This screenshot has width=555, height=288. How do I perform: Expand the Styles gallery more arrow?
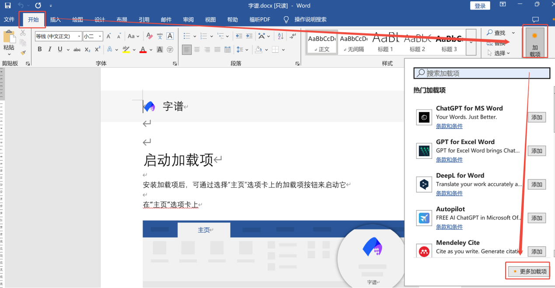(471, 43)
